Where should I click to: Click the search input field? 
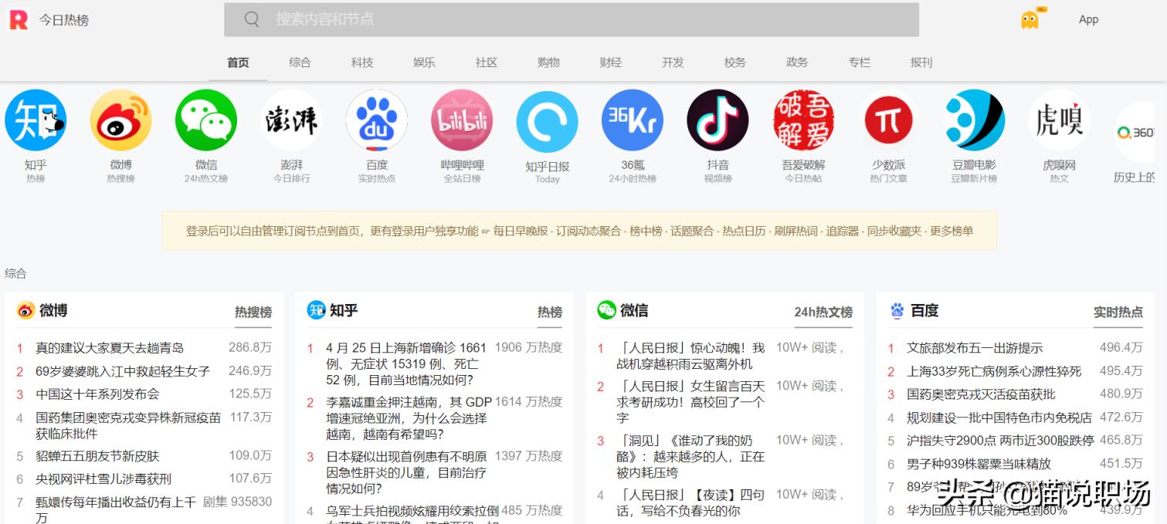pos(572,19)
